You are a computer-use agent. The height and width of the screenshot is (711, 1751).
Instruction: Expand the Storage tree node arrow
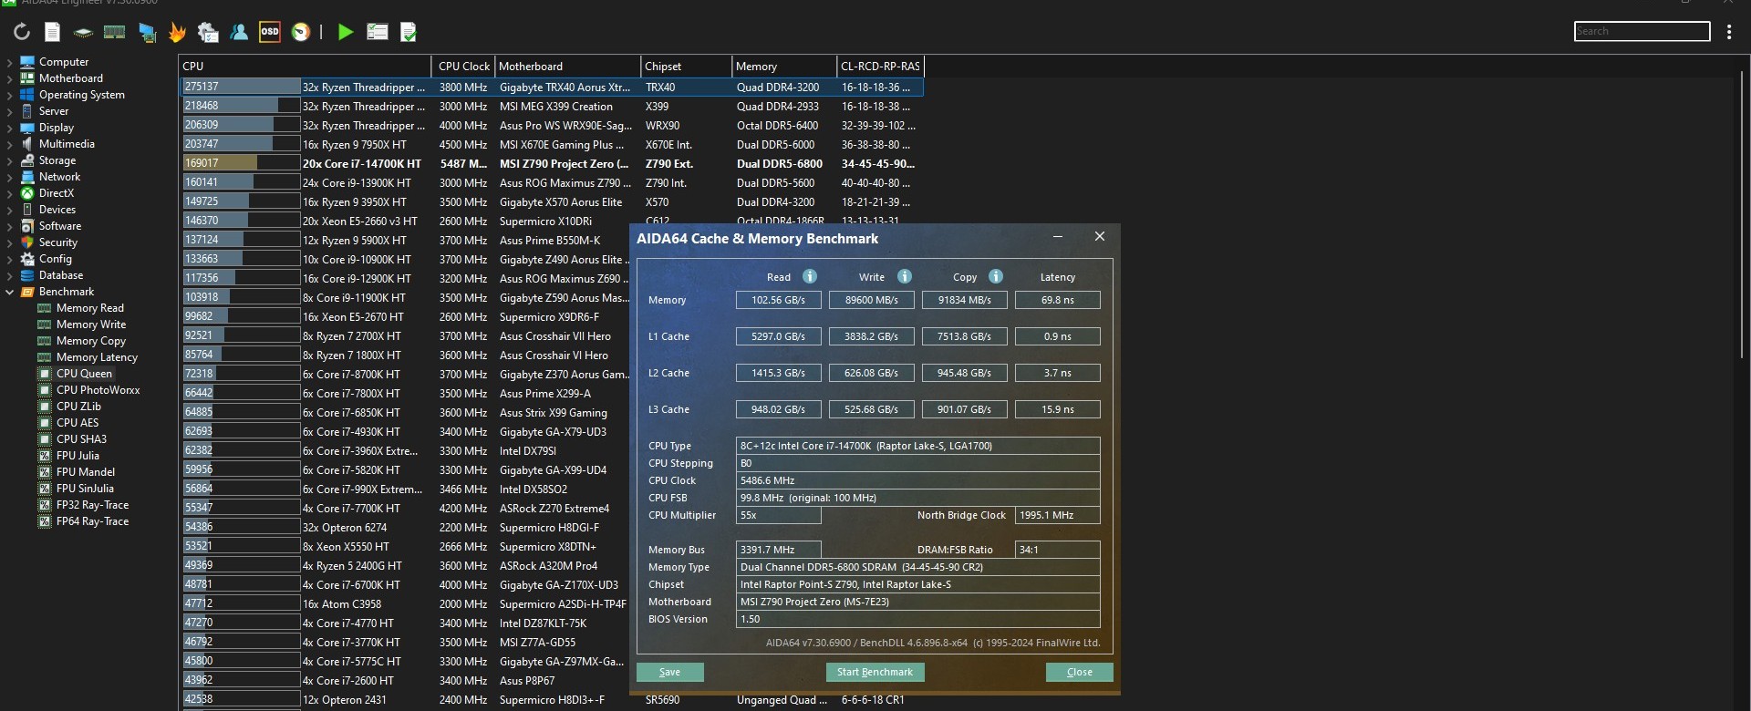coord(10,160)
